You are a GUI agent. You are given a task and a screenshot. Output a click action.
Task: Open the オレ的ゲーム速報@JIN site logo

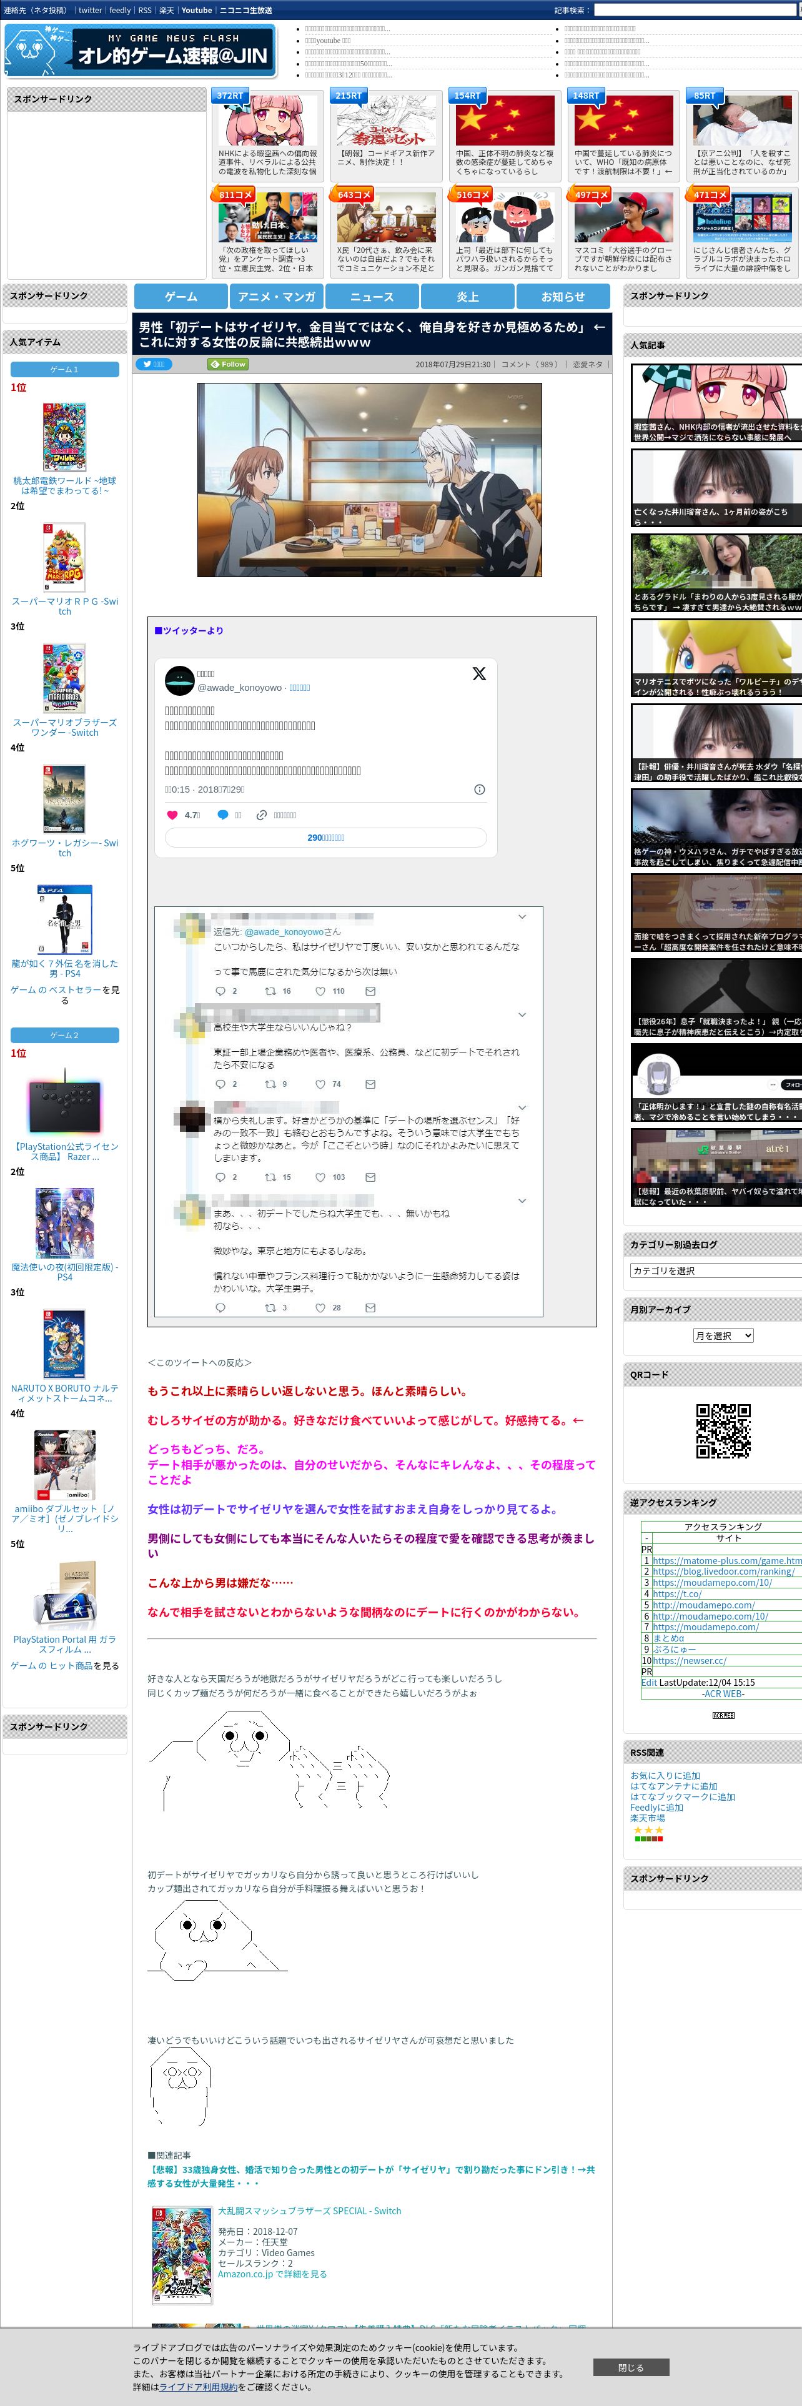pos(141,51)
